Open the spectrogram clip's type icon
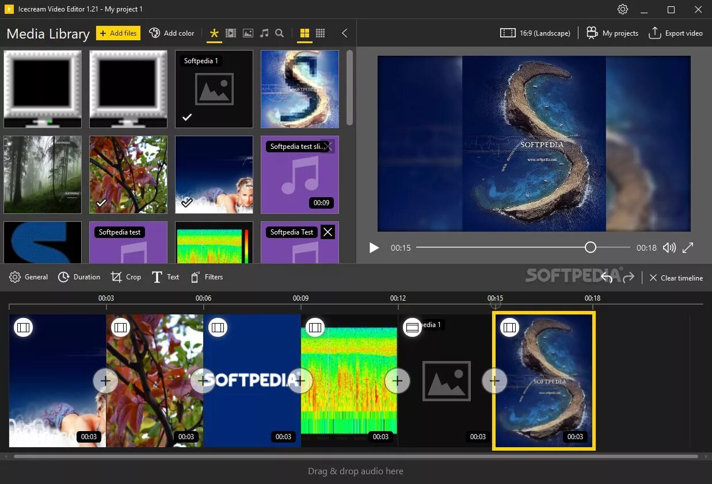712x484 pixels. click(315, 328)
